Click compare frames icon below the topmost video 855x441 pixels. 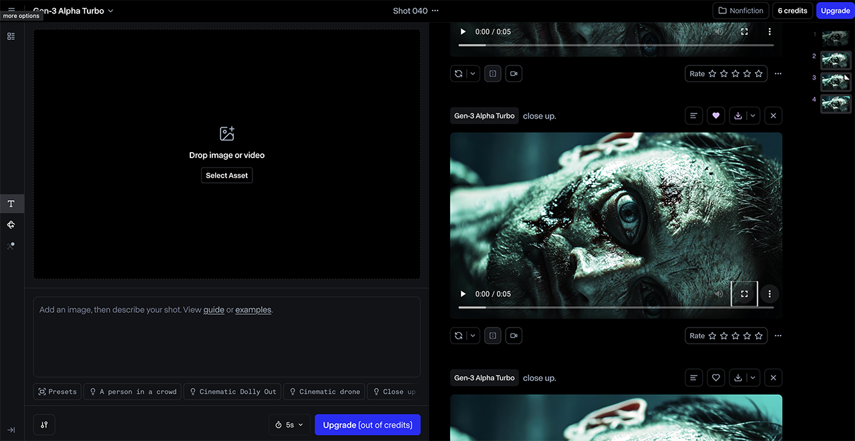click(x=493, y=74)
